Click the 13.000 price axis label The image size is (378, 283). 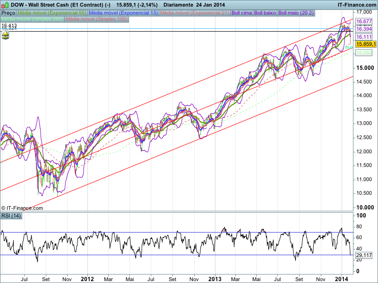click(364, 124)
